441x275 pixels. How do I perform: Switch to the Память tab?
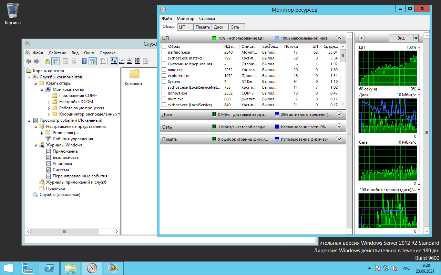[x=203, y=27]
